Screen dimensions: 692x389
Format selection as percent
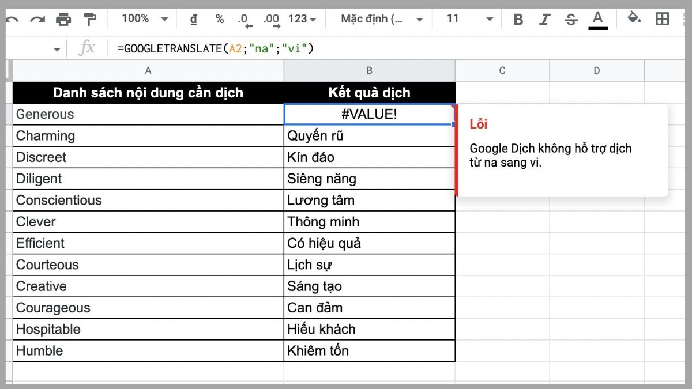click(x=219, y=18)
